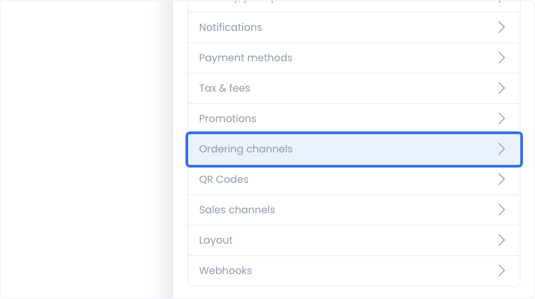Click the right arrow beside Promotions
This screenshot has width=535, height=299.
[502, 119]
